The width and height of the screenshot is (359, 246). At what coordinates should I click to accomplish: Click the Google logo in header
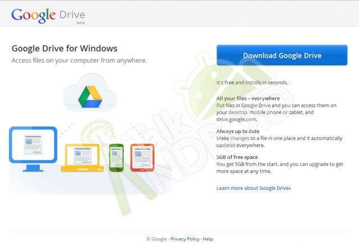[x=34, y=16]
